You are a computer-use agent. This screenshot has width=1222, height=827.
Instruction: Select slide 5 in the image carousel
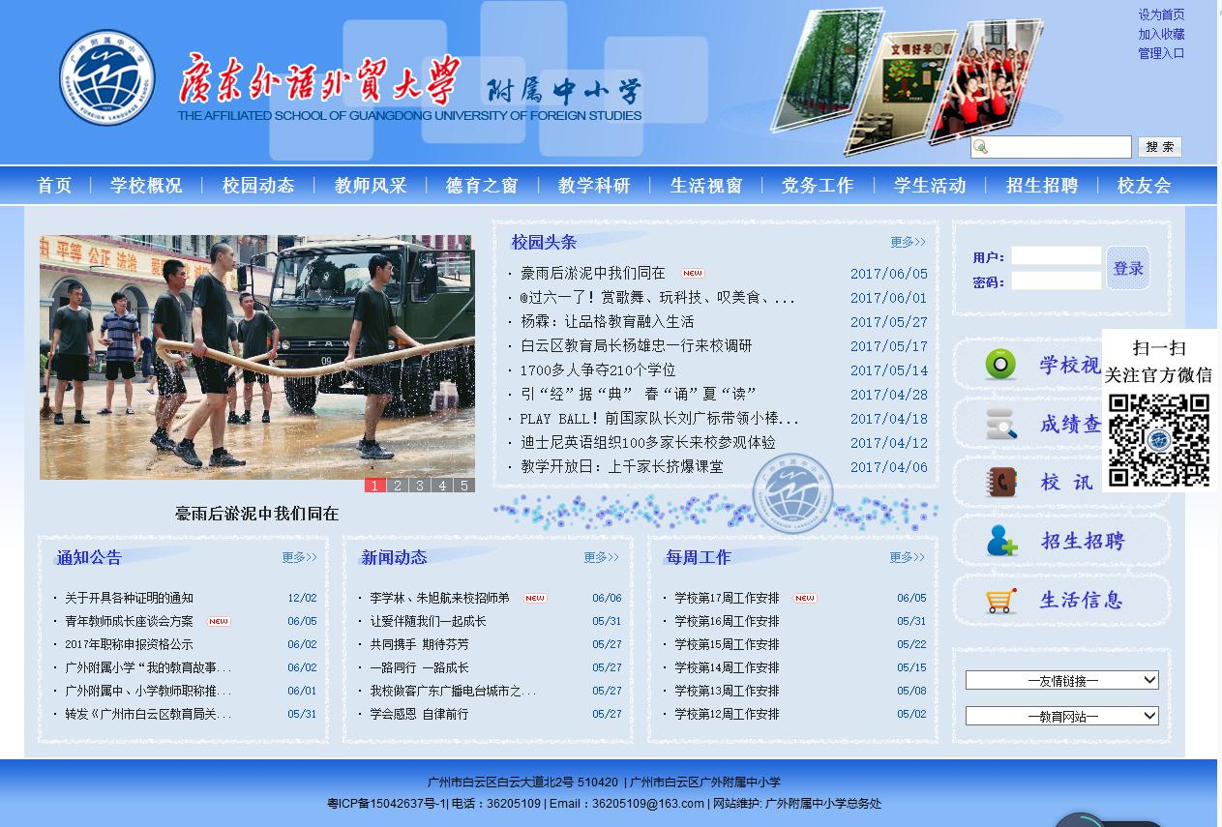(464, 486)
